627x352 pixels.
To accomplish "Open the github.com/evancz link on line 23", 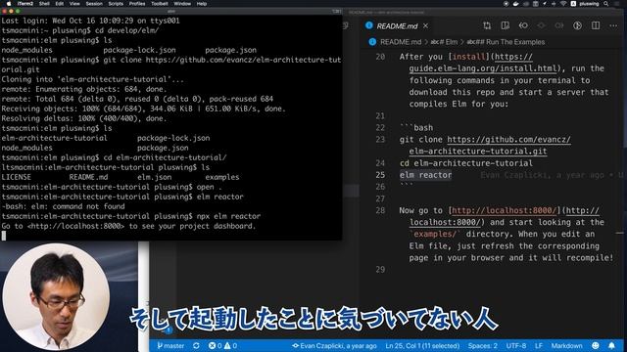I will pos(508,139).
